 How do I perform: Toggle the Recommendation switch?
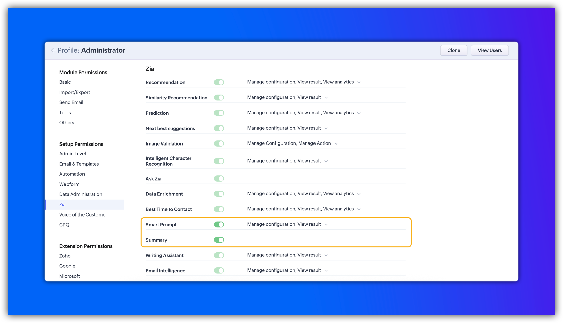click(x=219, y=82)
